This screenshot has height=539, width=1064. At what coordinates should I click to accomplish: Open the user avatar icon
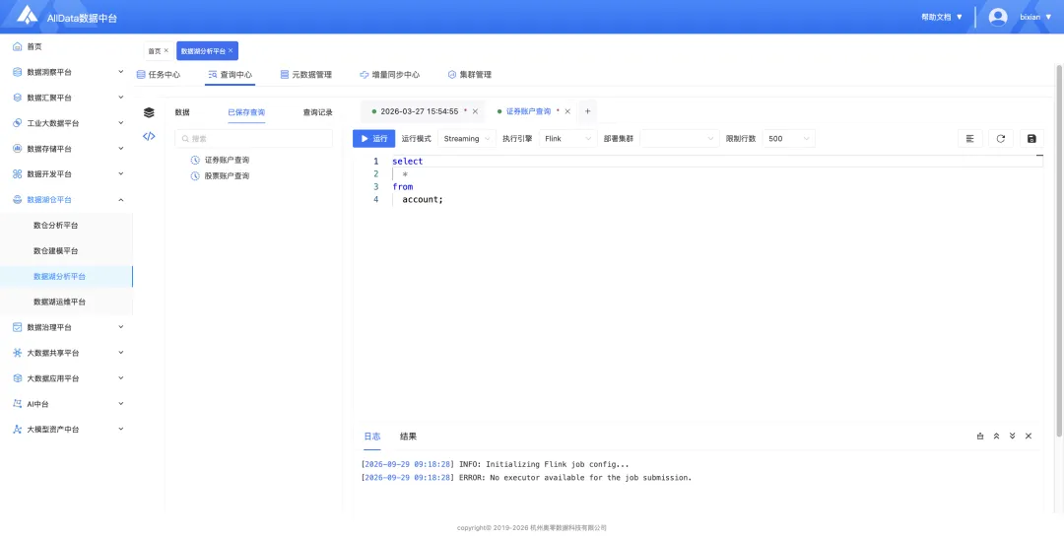997,17
